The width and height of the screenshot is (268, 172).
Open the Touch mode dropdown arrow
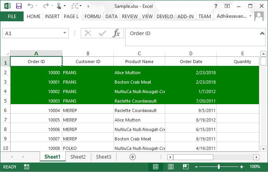(x=65, y=6)
